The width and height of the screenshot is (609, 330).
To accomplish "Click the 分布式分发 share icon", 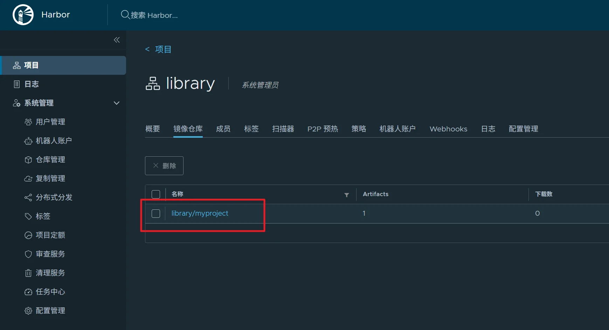I will [x=28, y=198].
